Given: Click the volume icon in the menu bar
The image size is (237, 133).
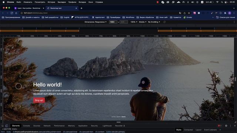Looking at the screenshot, I should 193,2.
